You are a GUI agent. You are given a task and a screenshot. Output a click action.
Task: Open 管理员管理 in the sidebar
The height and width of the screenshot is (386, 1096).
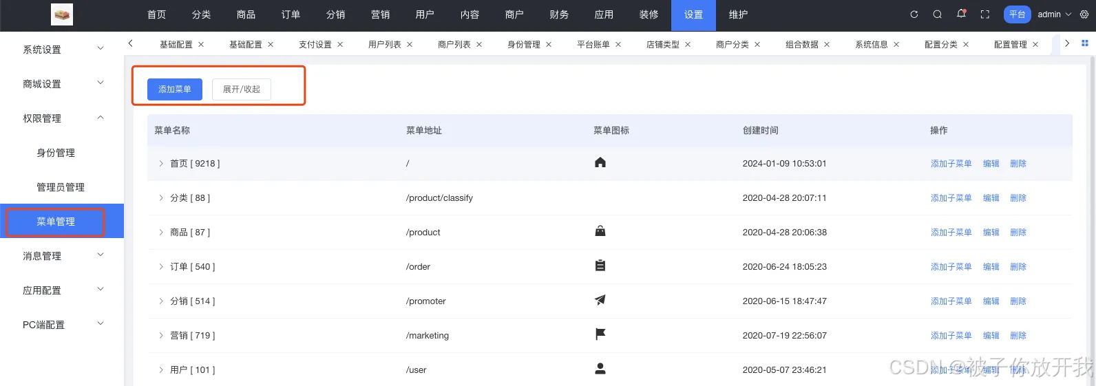point(62,187)
